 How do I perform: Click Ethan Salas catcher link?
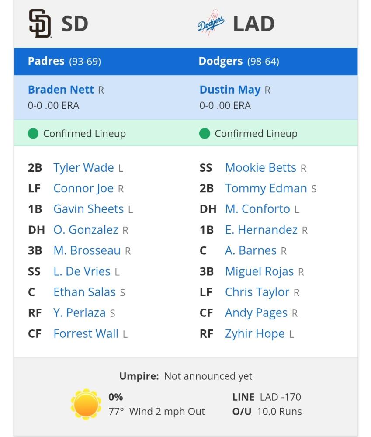click(84, 292)
